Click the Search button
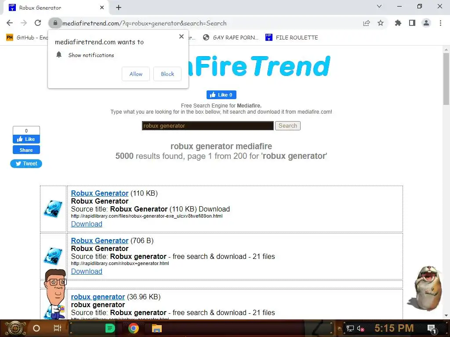This screenshot has width=450, height=337. click(x=287, y=126)
